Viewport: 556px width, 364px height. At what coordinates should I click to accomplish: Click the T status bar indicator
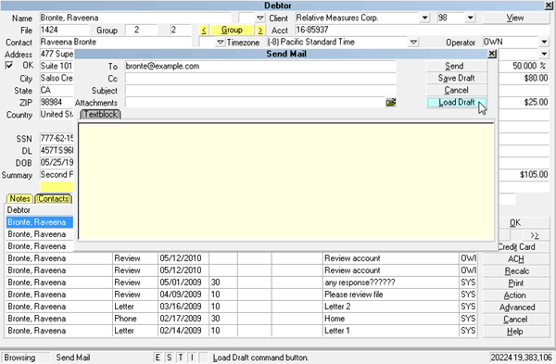click(x=181, y=358)
